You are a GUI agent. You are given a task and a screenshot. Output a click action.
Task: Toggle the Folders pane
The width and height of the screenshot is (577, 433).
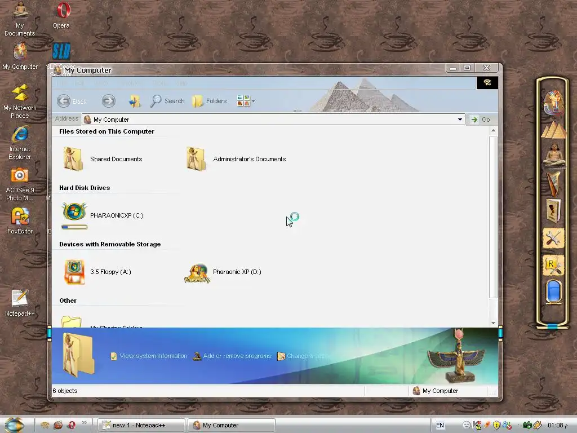pyautogui.click(x=210, y=101)
